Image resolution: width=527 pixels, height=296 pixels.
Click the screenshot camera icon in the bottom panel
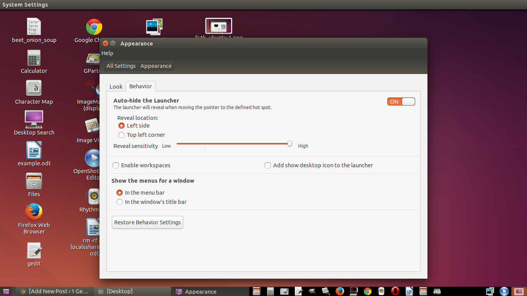(284, 291)
